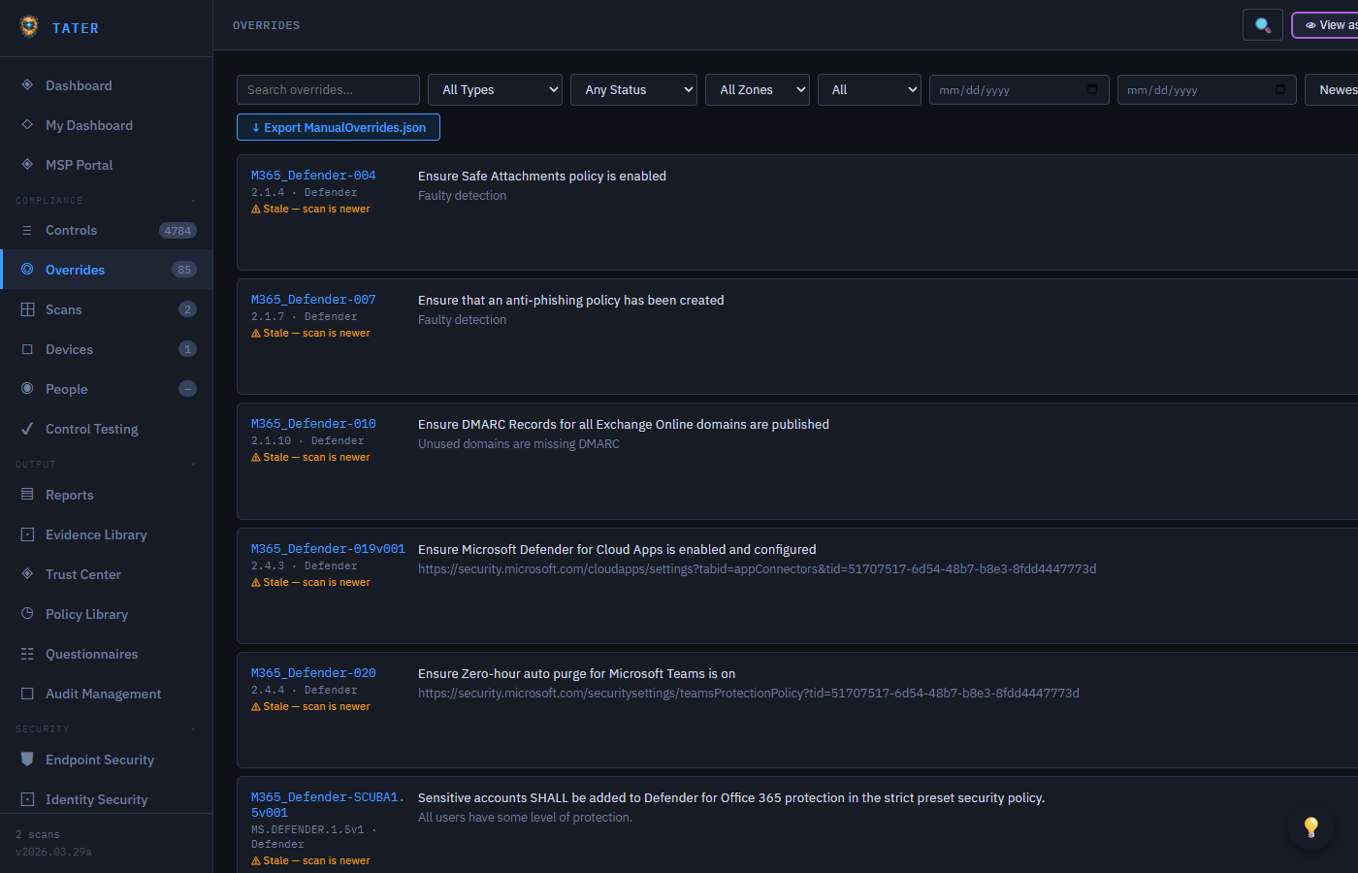Click the My Dashboard icon
1358x873 pixels.
click(27, 125)
